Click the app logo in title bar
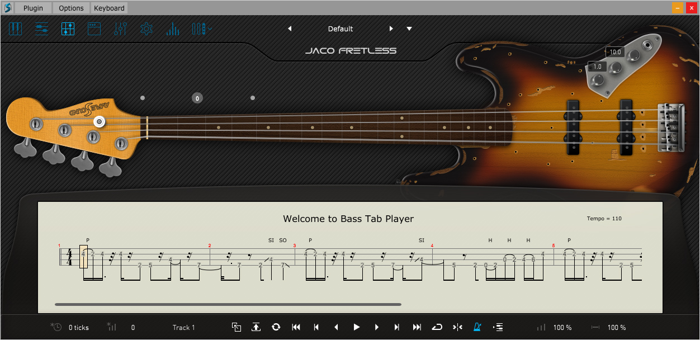Image resolution: width=700 pixels, height=340 pixels. 7,8
